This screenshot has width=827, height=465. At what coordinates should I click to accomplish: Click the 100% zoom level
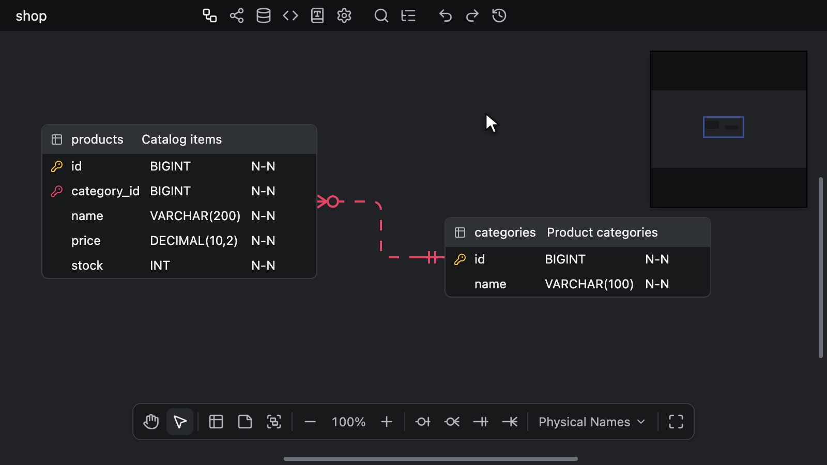tap(348, 422)
